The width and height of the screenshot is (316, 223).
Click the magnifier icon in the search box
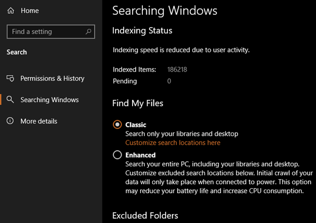coord(88,32)
